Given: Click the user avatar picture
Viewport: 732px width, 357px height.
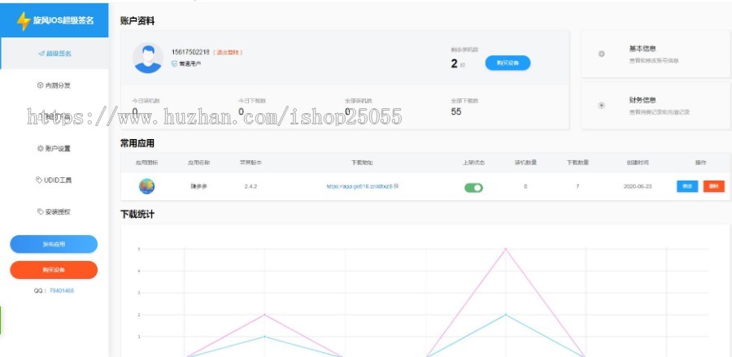Looking at the screenshot, I should 147,58.
